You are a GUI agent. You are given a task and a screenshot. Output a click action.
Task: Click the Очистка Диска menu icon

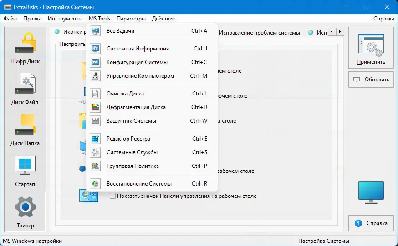click(x=95, y=94)
